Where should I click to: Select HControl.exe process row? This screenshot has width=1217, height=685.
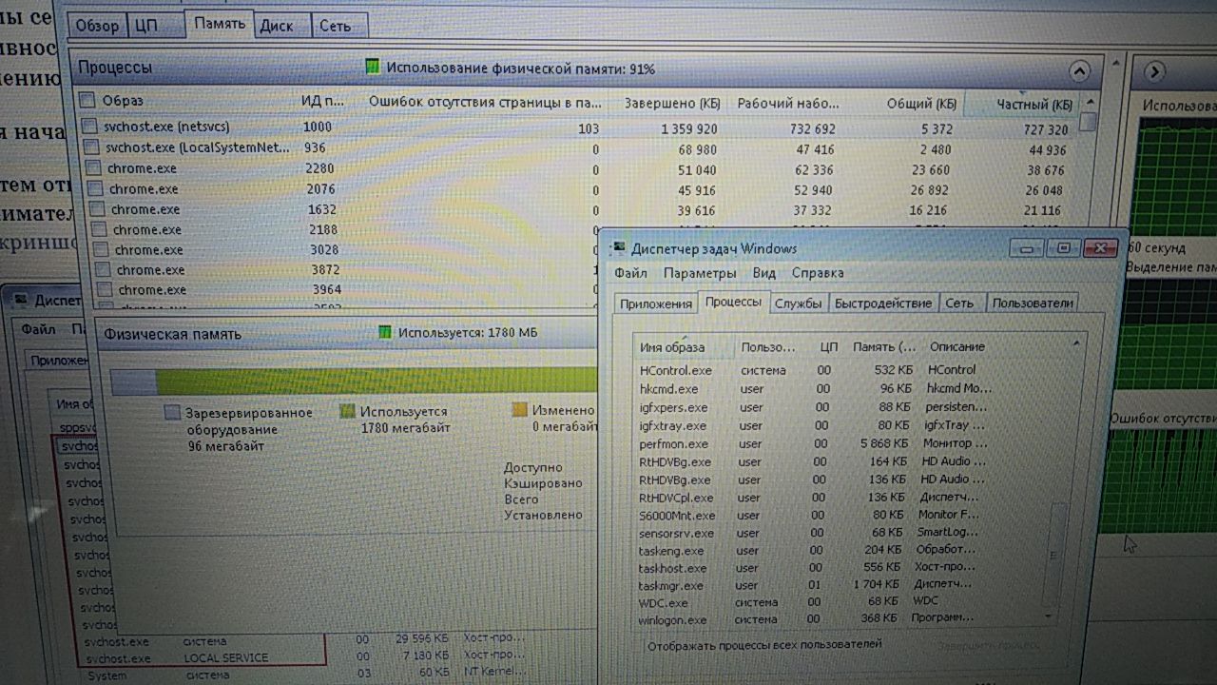click(x=816, y=370)
